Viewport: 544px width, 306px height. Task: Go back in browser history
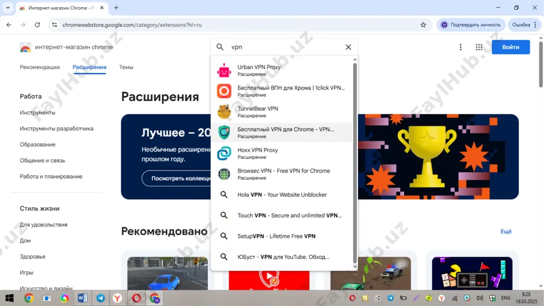pyautogui.click(x=9, y=25)
